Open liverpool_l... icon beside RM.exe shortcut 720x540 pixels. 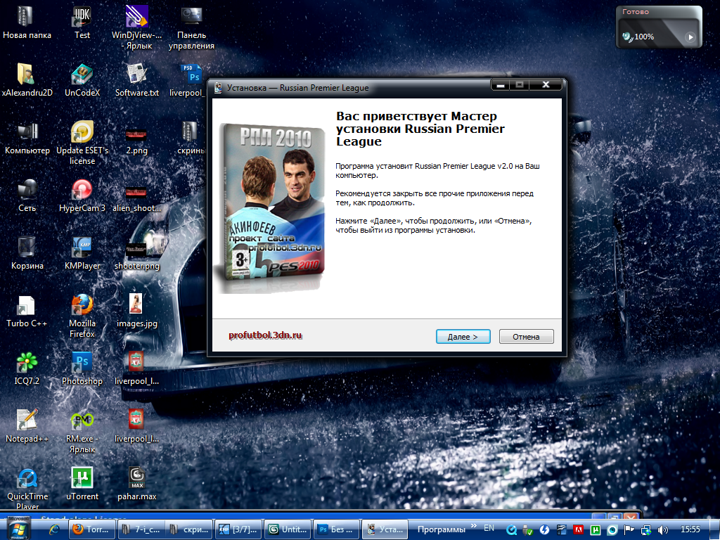click(137, 426)
